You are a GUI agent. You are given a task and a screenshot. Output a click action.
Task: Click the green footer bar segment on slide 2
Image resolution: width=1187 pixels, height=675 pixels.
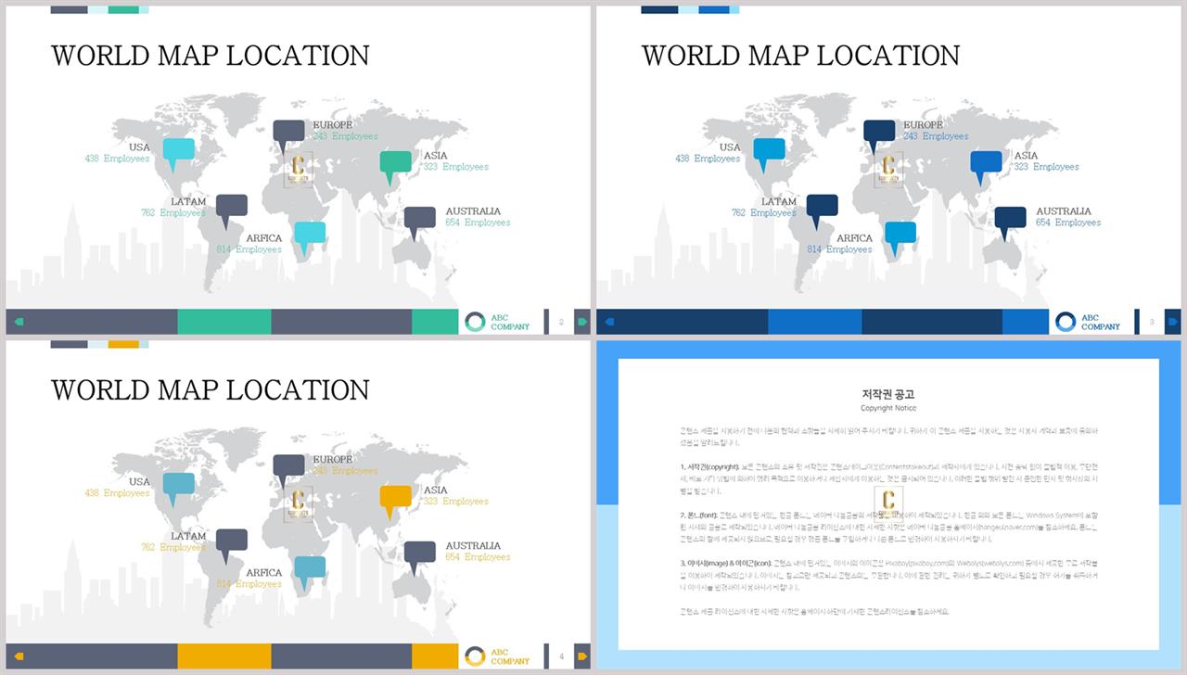(x=224, y=322)
